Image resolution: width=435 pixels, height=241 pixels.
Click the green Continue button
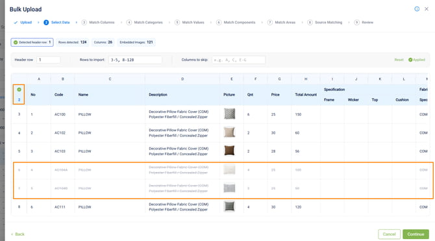coord(416,235)
